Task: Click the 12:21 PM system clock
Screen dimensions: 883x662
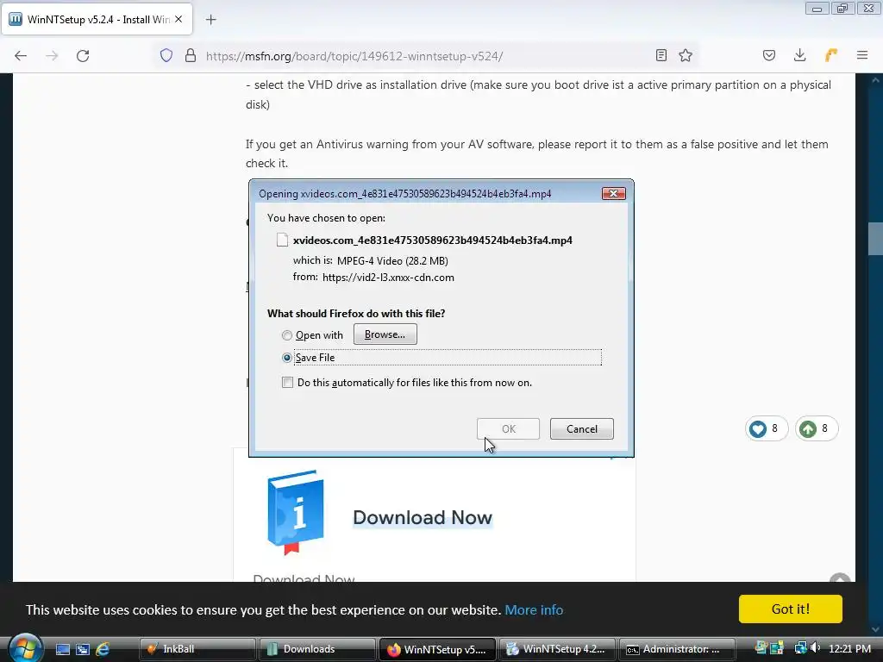Action: pyautogui.click(x=849, y=649)
